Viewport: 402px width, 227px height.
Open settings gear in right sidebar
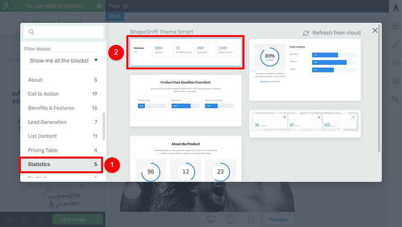click(x=395, y=81)
